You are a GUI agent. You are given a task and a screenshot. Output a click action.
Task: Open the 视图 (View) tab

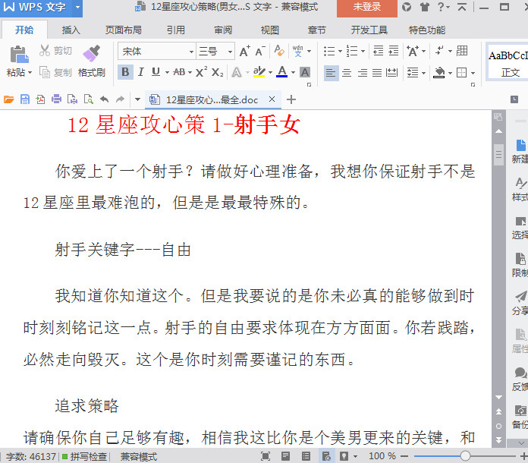[x=270, y=30]
